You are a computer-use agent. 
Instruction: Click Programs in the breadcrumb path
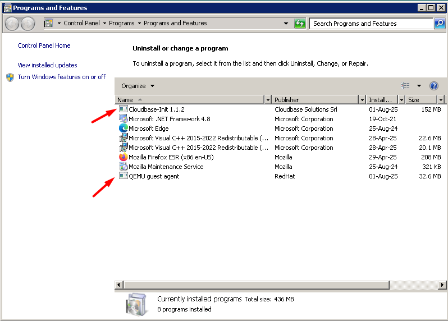tap(122, 24)
